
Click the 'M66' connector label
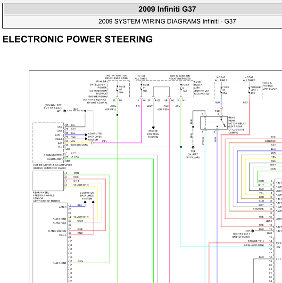[x=68, y=161]
